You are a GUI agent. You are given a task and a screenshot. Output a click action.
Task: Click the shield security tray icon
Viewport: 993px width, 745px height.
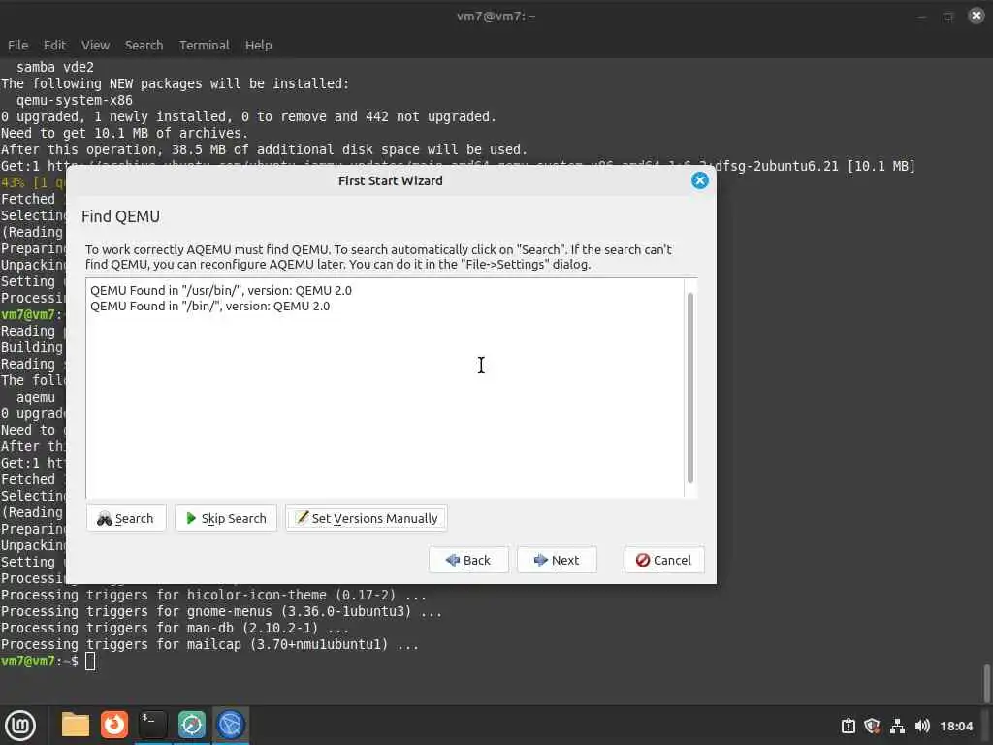click(872, 726)
